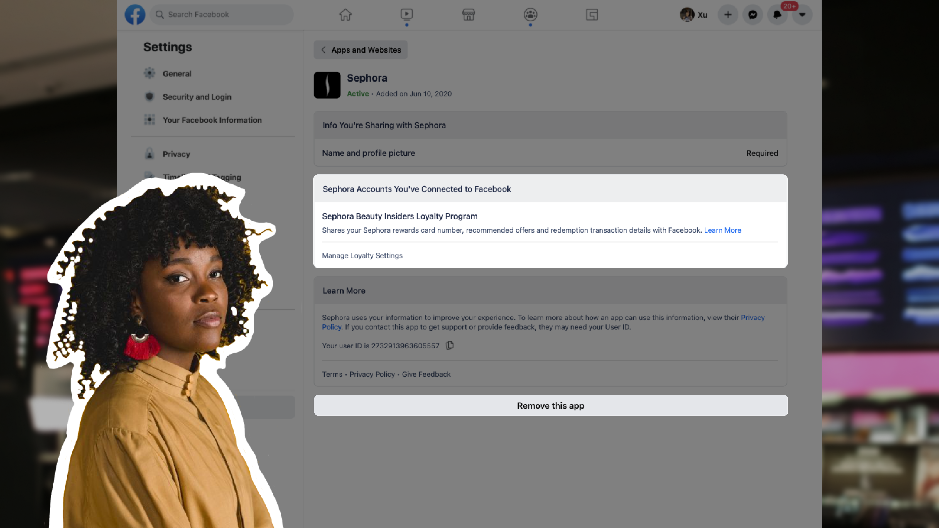Open Your Facebook Information section

tap(212, 120)
